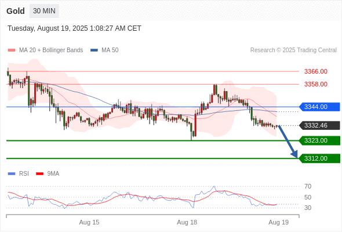Screen dimensions: 342x232
Task: Click the RSI 30 axis label
Action: coord(308,208)
